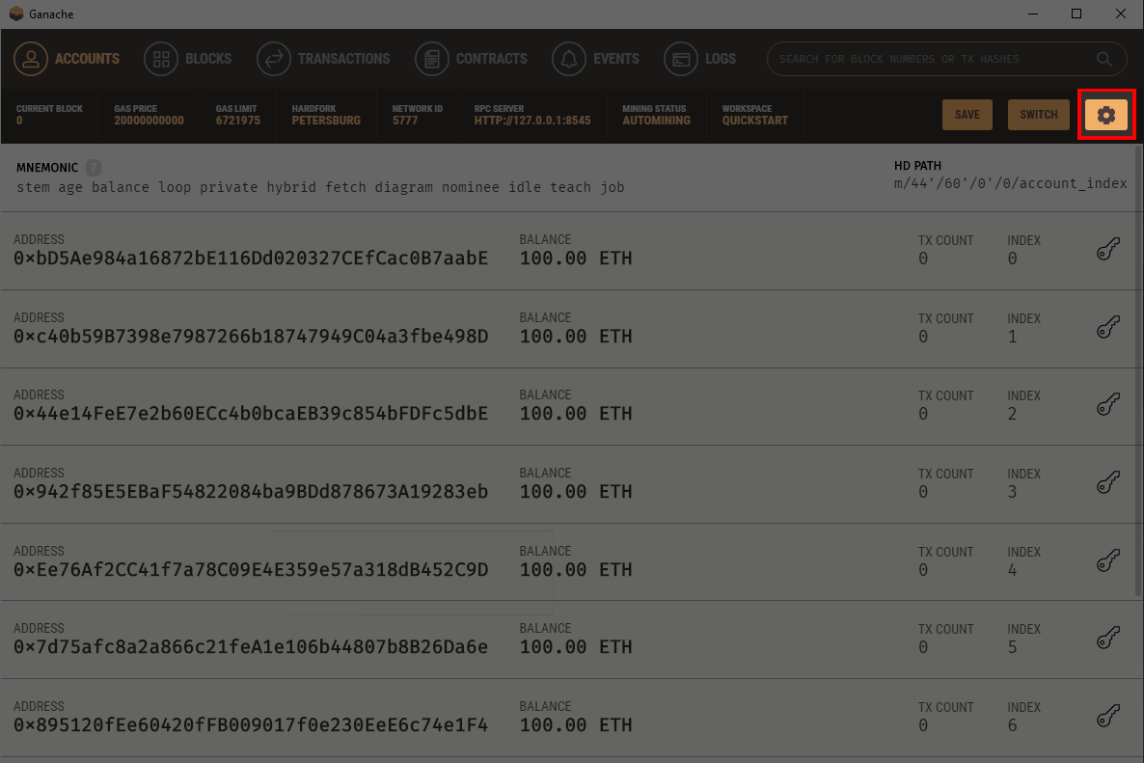Image resolution: width=1144 pixels, height=763 pixels.
Task: Select address 0x7d75afc8a2a866c21feA1e106b44807b8B26Da6e
Action: point(251,647)
